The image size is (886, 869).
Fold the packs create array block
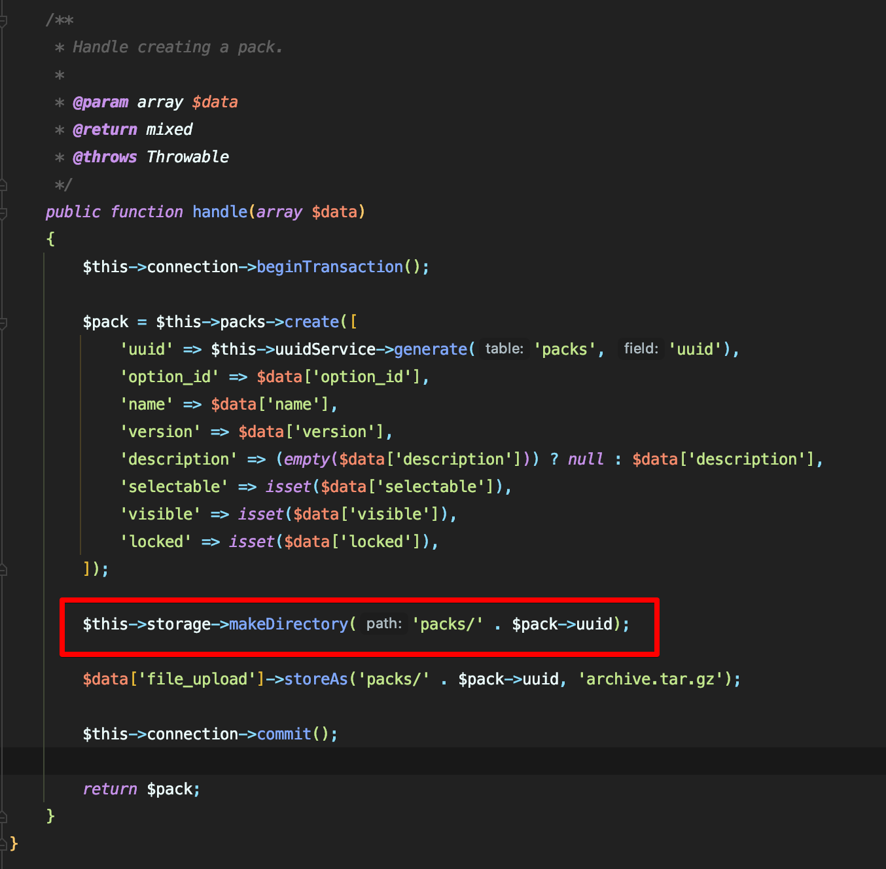tap(3, 323)
